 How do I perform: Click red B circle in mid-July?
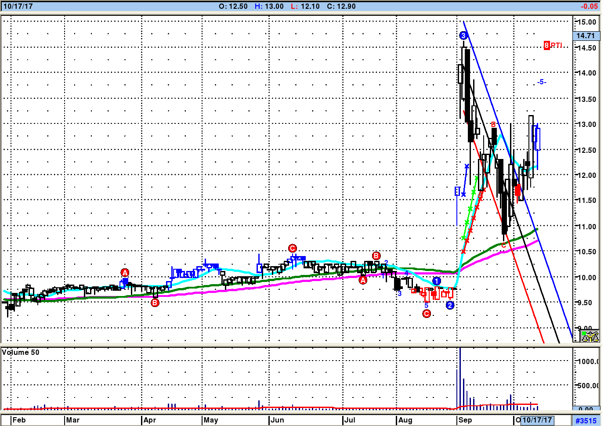376,256
